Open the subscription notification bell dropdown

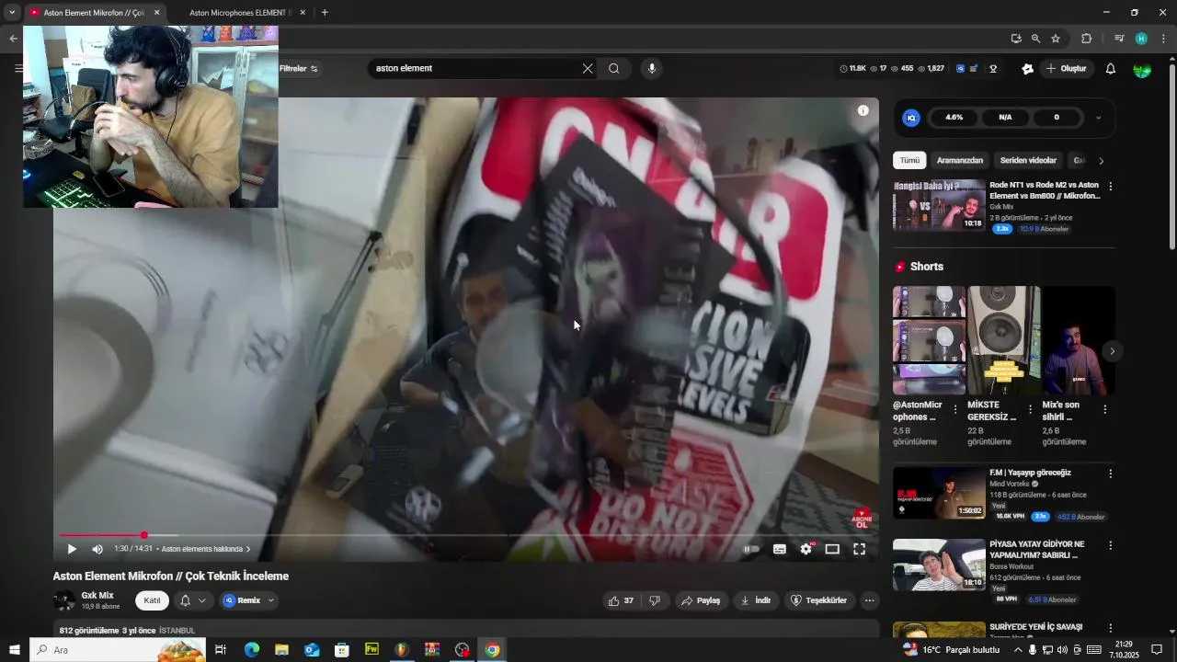(192, 600)
